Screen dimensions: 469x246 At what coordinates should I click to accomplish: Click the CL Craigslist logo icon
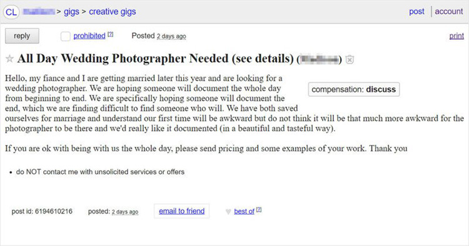(11, 12)
